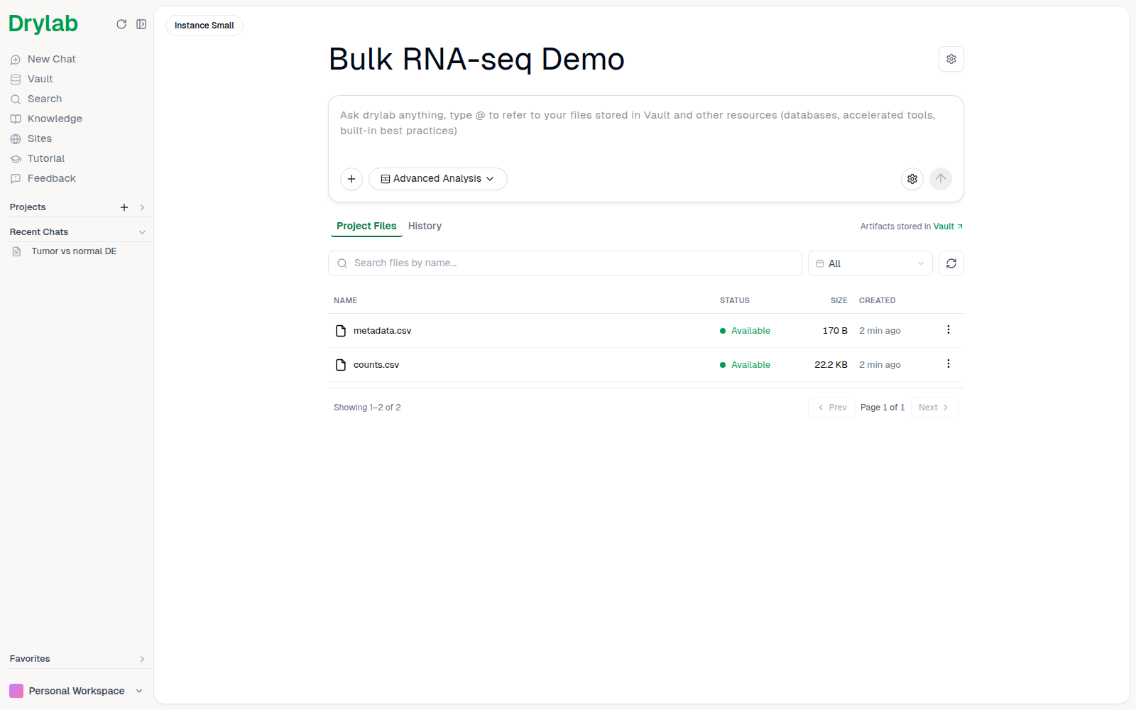Select the counts.csv file
The image size is (1136, 710).
point(376,365)
